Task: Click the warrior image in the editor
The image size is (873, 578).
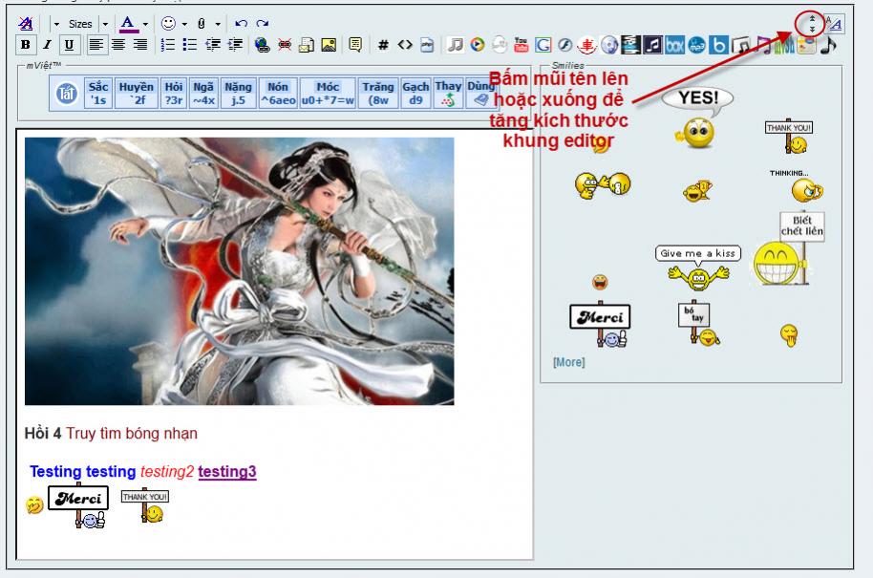Action: [239, 270]
